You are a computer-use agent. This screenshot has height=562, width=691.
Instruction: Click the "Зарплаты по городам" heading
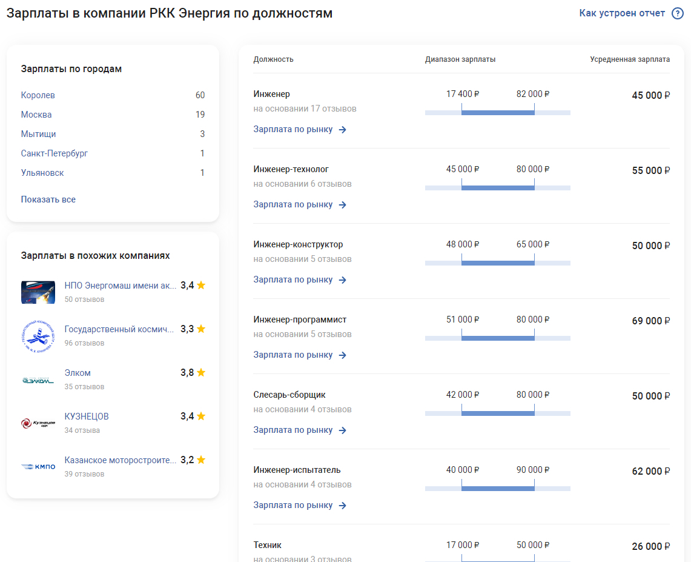[71, 69]
